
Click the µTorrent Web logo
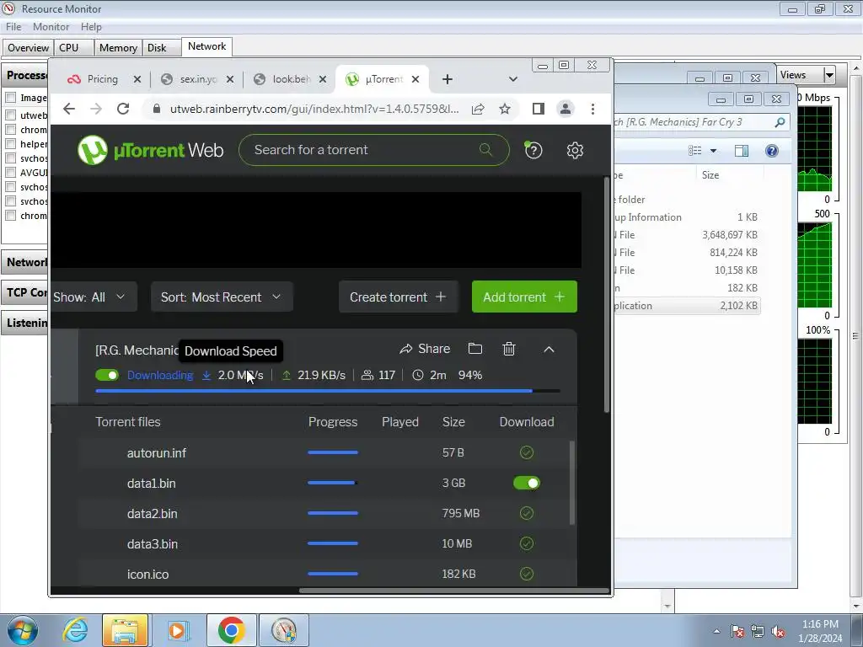pos(150,150)
